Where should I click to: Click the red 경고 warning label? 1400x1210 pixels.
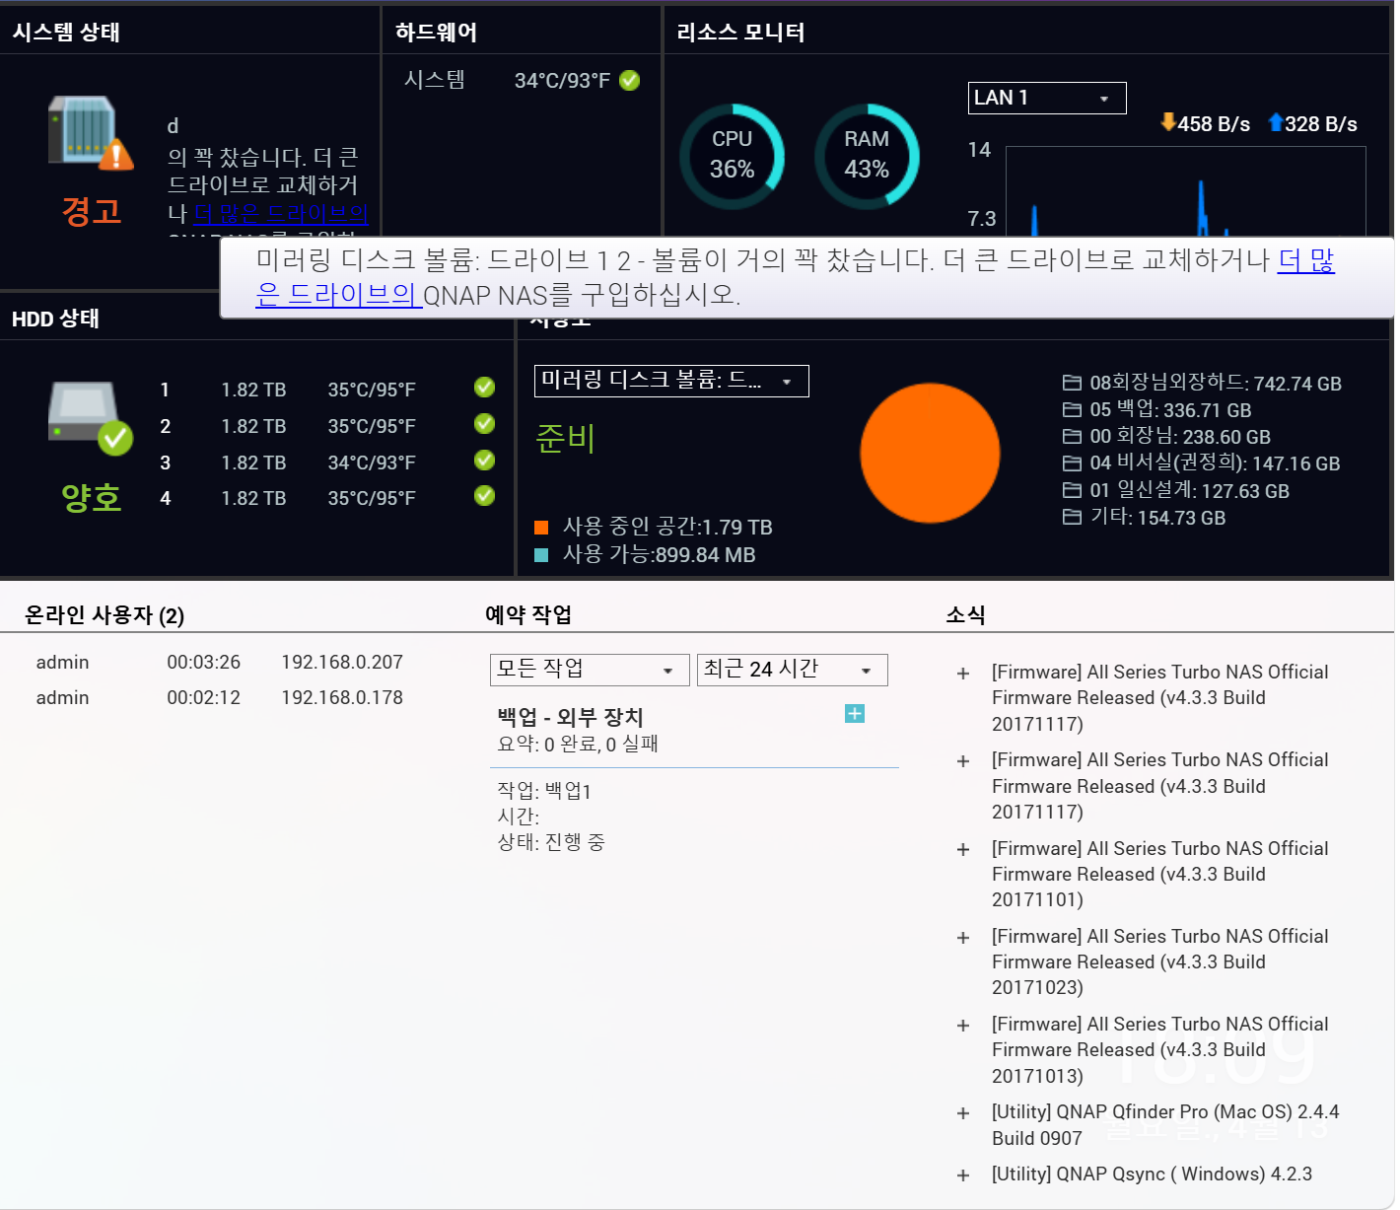click(92, 210)
